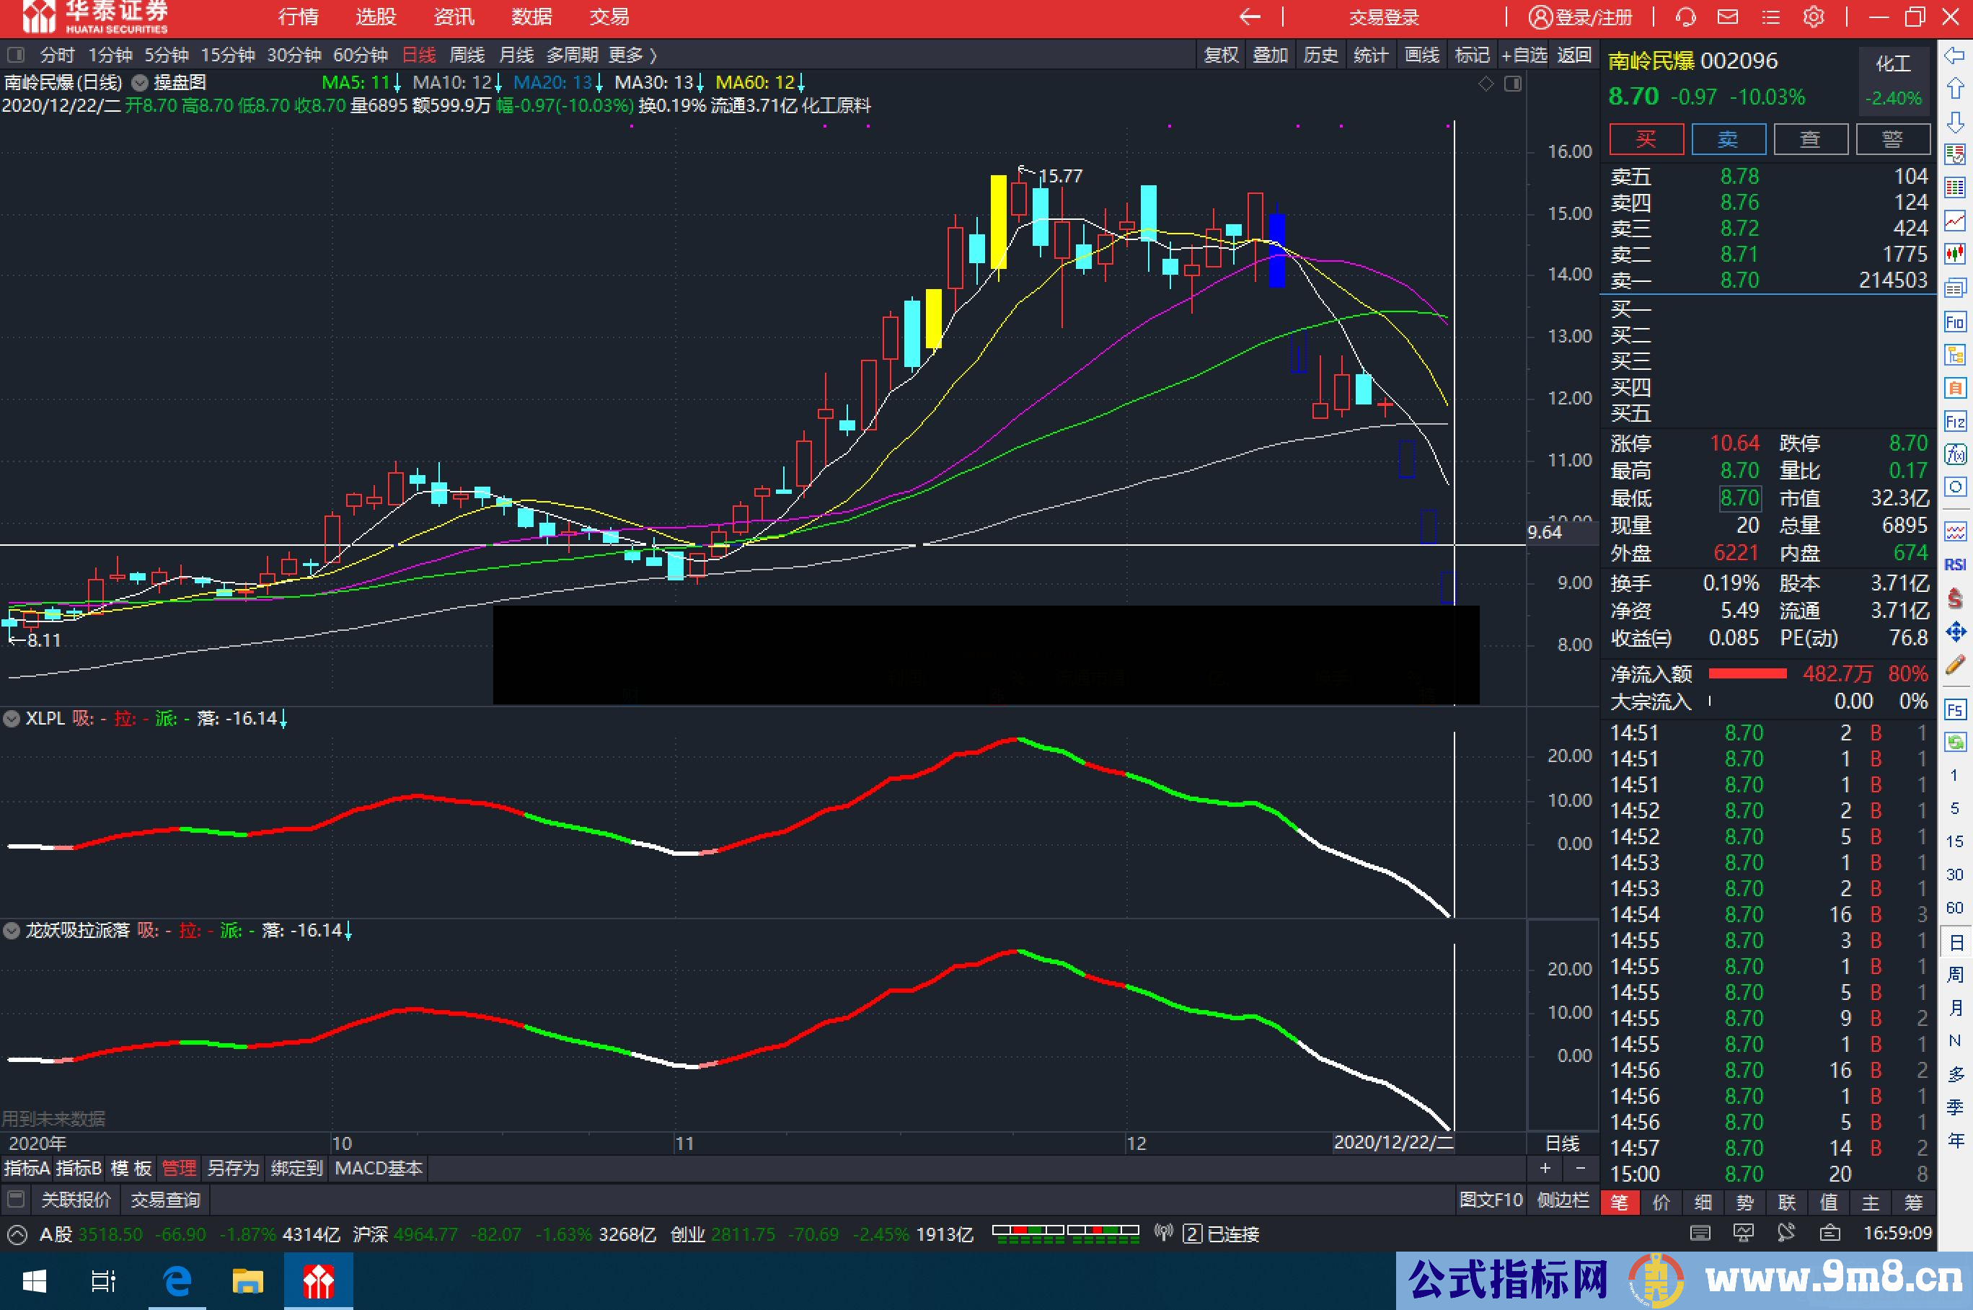Open the settings gear in title bar
This screenshot has height=1310, width=1973.
1814,17
